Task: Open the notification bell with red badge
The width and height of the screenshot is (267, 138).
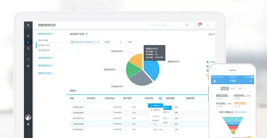Action: tap(199, 25)
